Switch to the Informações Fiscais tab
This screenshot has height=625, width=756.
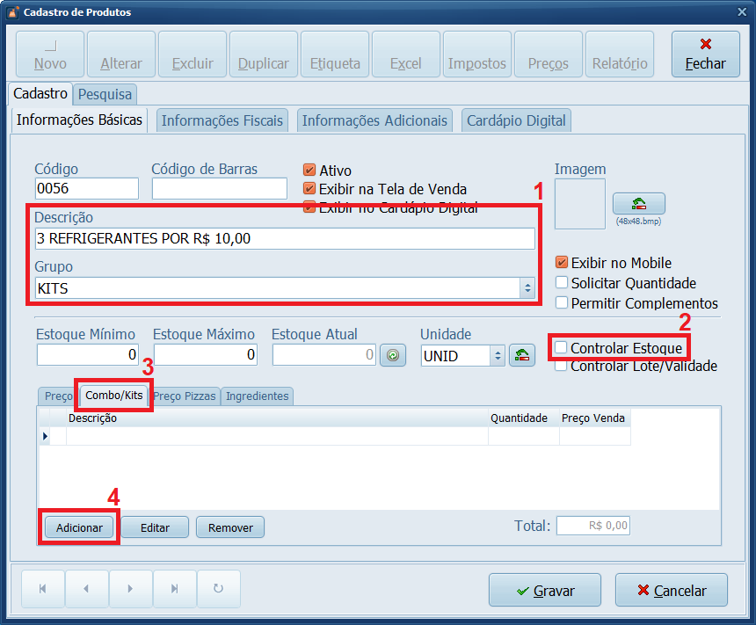(222, 120)
